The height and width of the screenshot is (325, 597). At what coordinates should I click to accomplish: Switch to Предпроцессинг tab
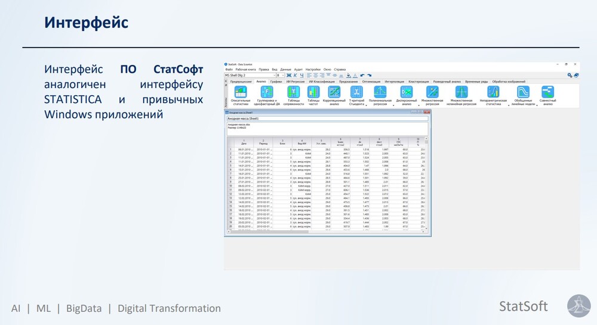241,82
